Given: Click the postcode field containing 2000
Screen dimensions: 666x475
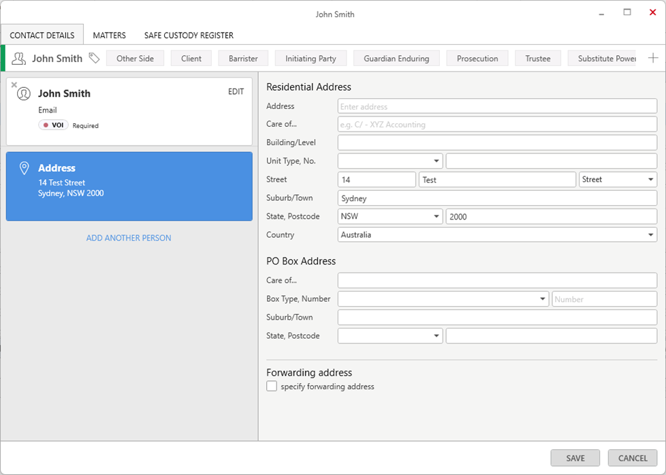Looking at the screenshot, I should pyautogui.click(x=552, y=217).
